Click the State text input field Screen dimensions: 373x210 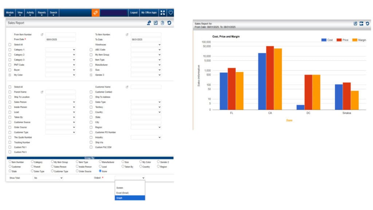point(146,117)
